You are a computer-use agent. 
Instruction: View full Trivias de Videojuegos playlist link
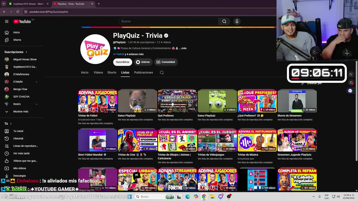[x=215, y=159]
